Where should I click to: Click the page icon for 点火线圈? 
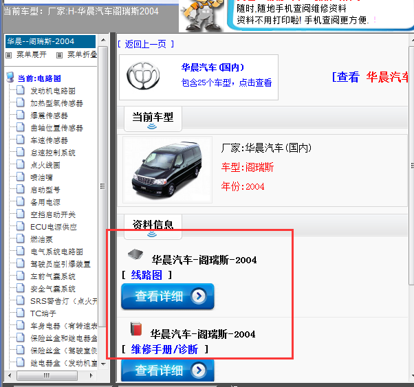21,164
